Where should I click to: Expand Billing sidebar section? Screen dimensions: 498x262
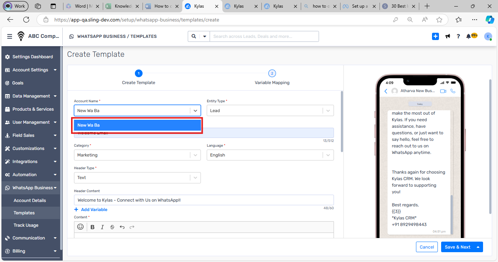(x=31, y=251)
